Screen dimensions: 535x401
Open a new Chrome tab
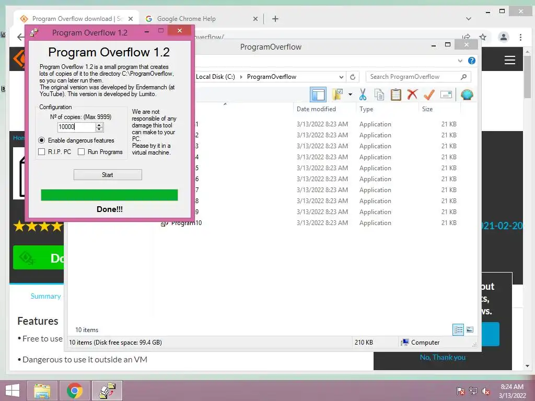coord(275,19)
